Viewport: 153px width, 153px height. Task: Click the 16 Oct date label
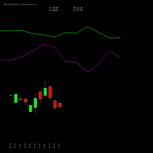25,146
